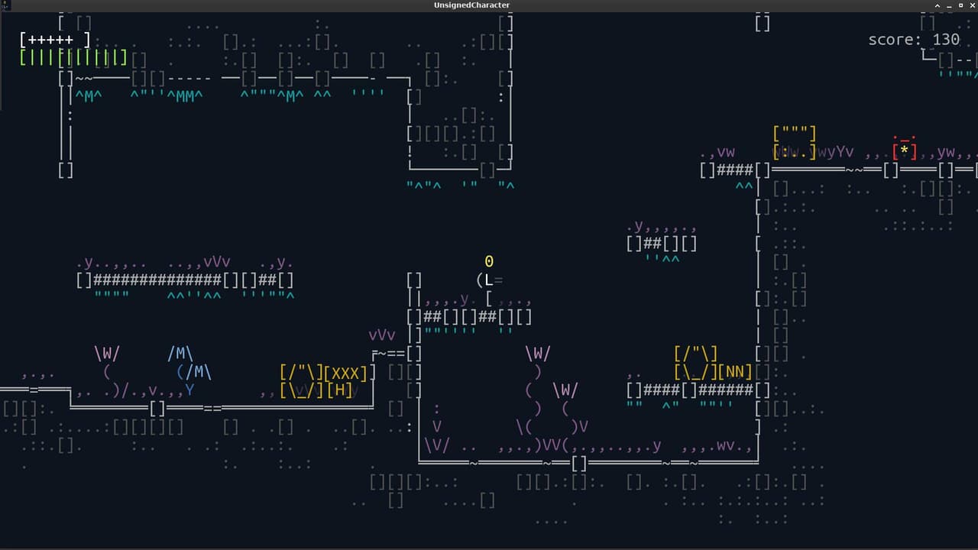The image size is (978, 550).
Task: Click the []##[][]##[][] platform below the player
Action: (470, 316)
